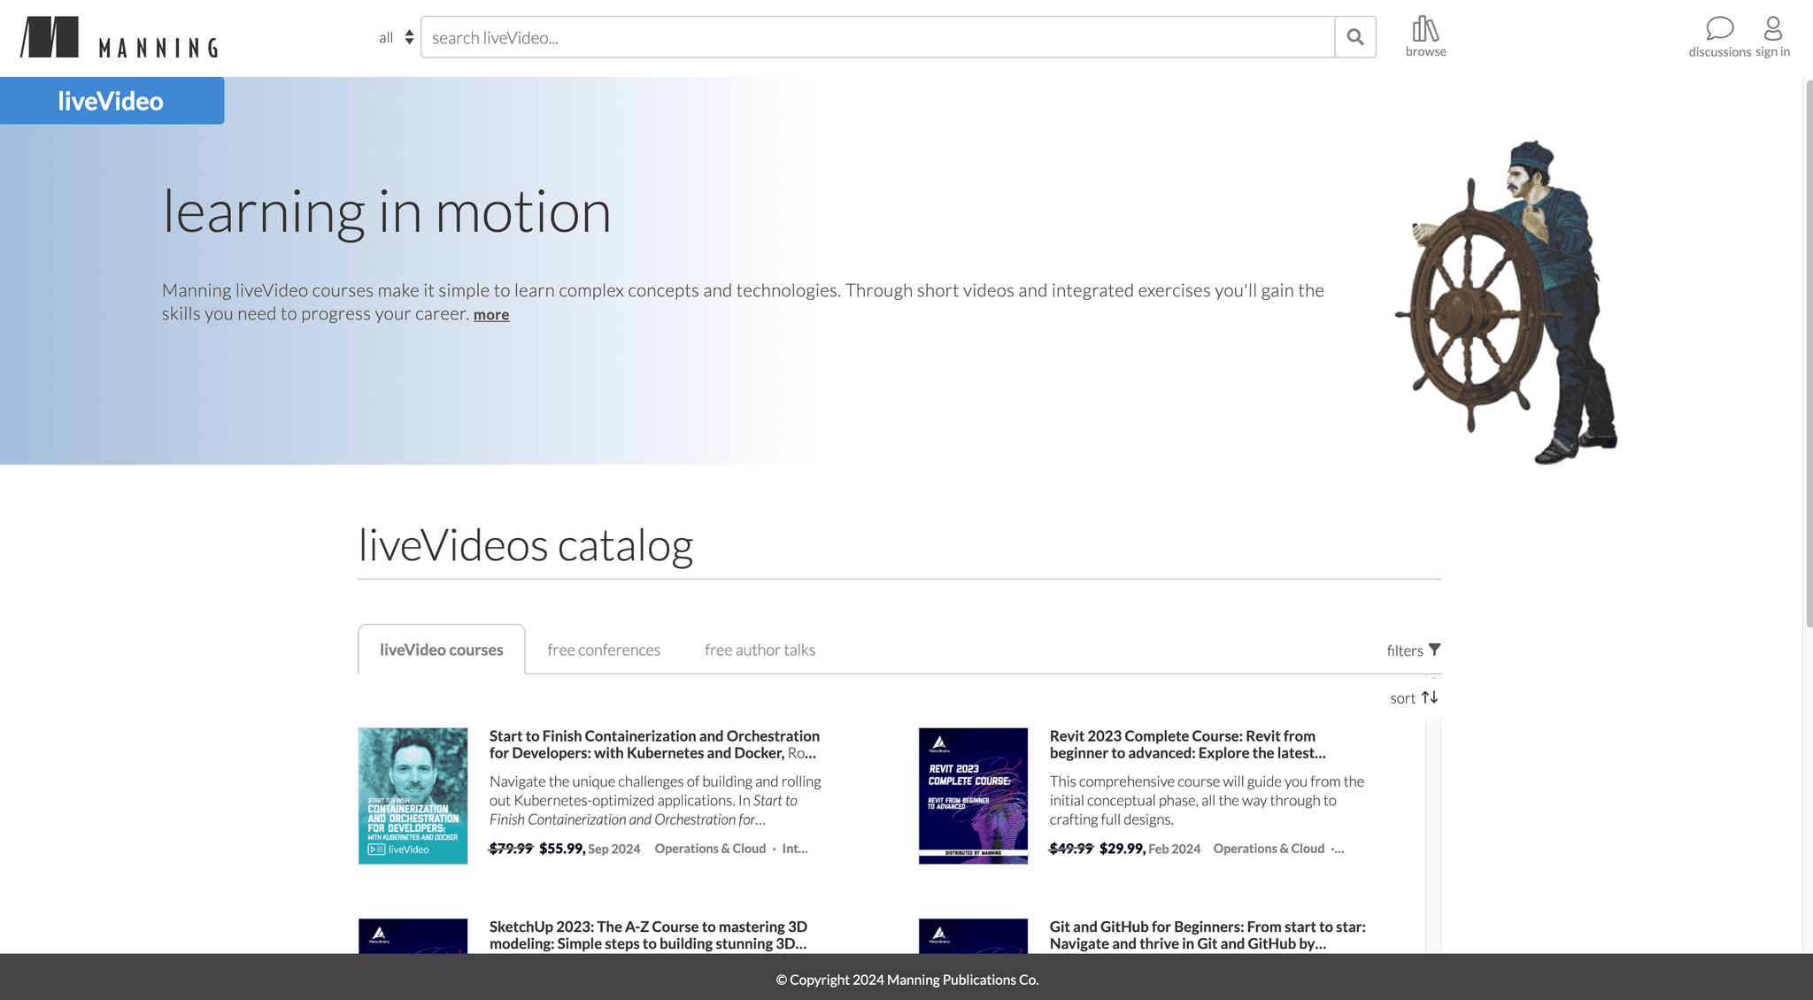The width and height of the screenshot is (1813, 1000).
Task: Open the filters funnel icon
Action: click(x=1435, y=650)
